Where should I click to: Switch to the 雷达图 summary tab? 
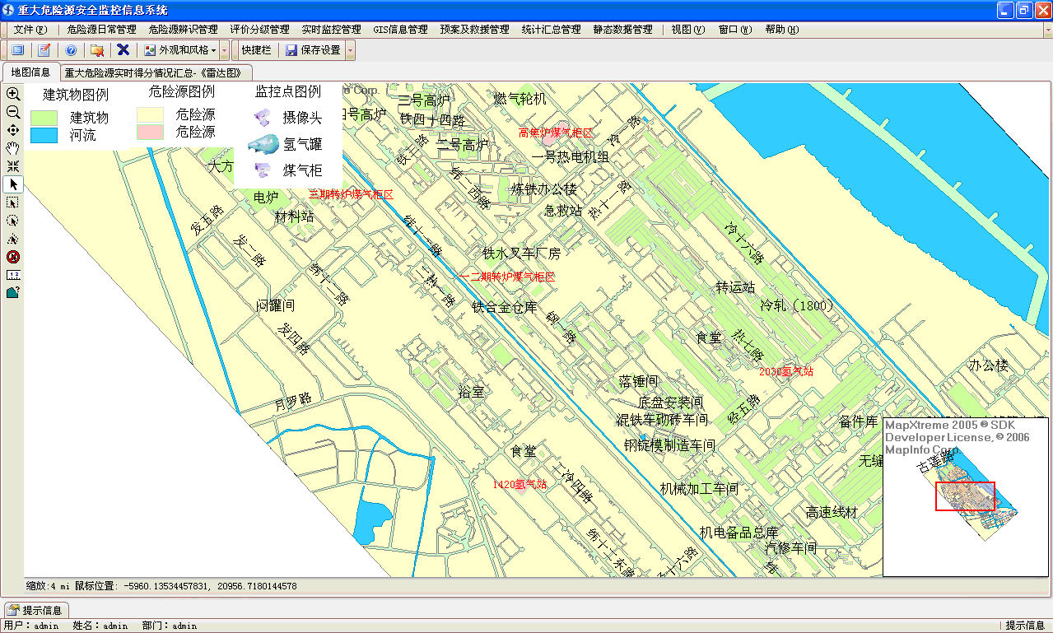[x=154, y=72]
